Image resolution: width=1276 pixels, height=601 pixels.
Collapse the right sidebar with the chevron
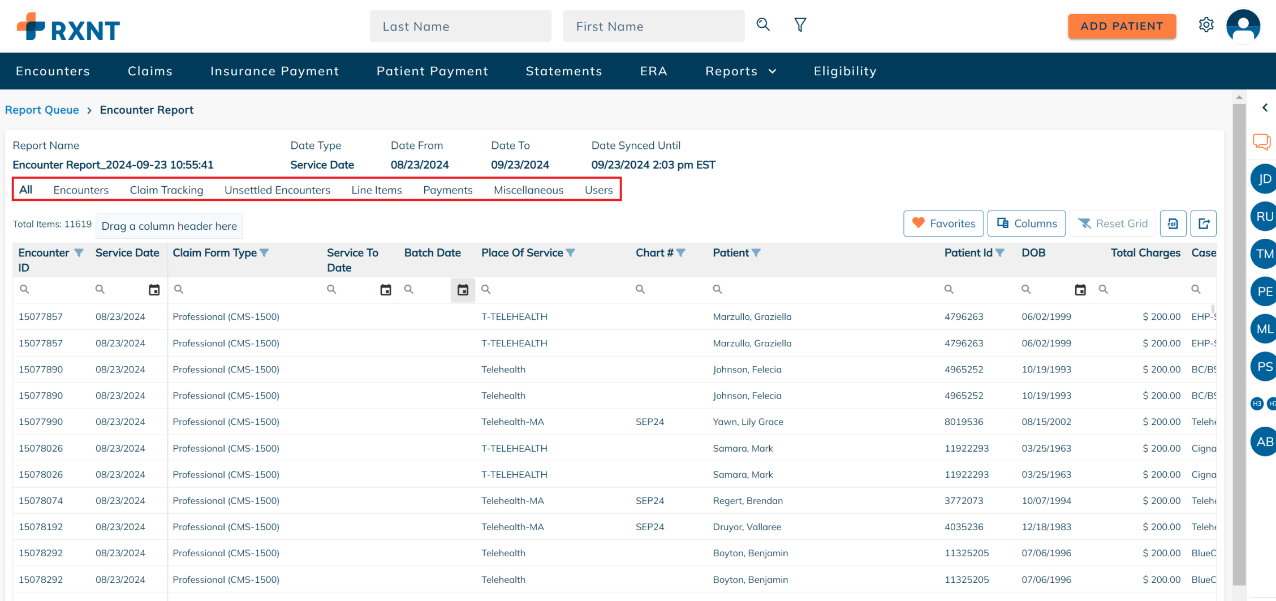point(1265,108)
